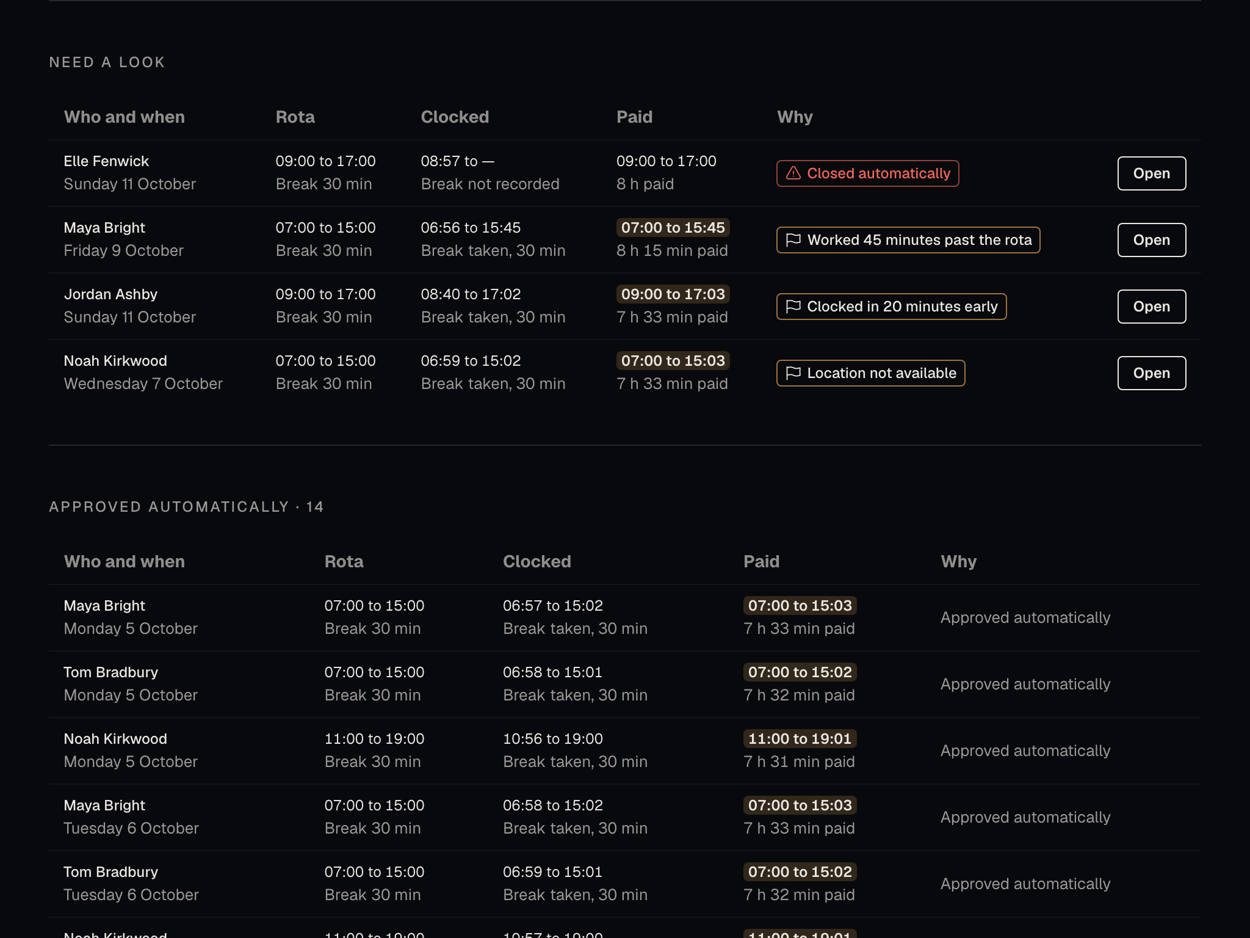The image size is (1250, 938).
Task: Click clocked time 08:40 to 17:02
Action: [471, 294]
